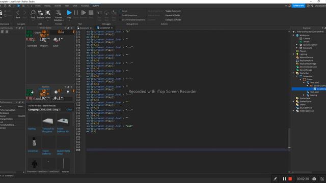This screenshot has height=183, width=326.
Task: Select On All Exceptions option
Action: 128,15
